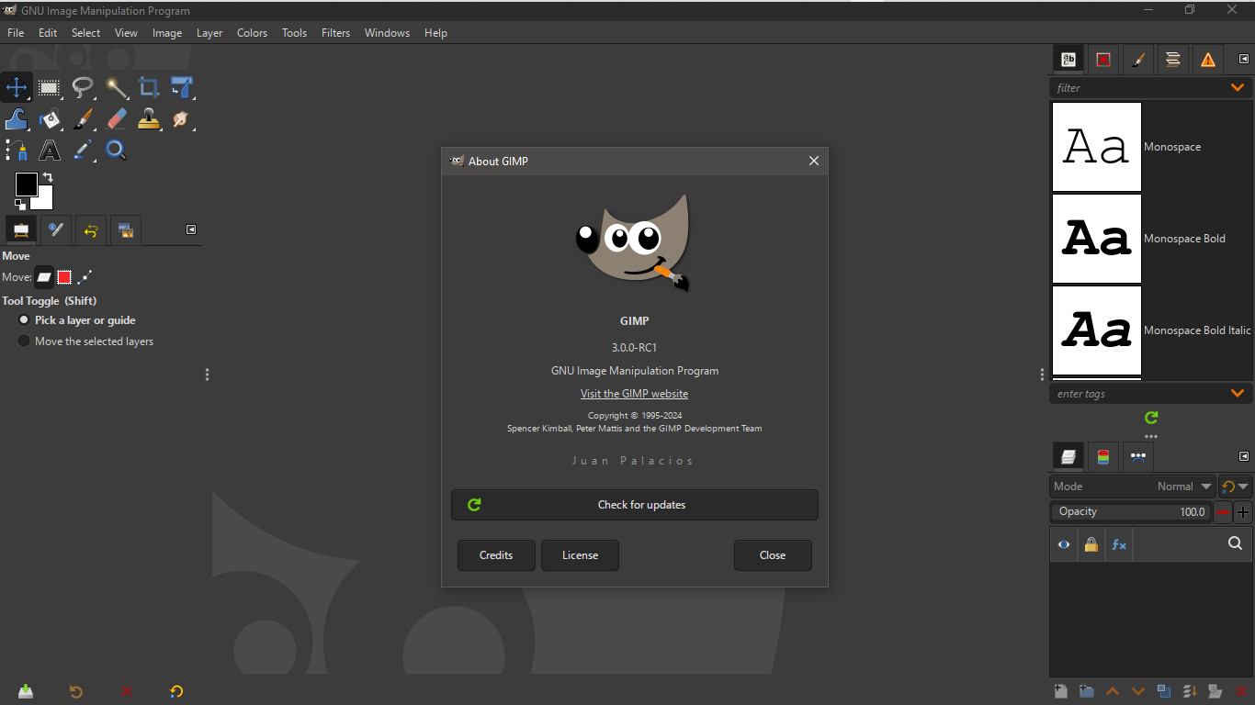1255x705 pixels.
Task: Choose the Bucket Fill tool
Action: click(x=50, y=119)
